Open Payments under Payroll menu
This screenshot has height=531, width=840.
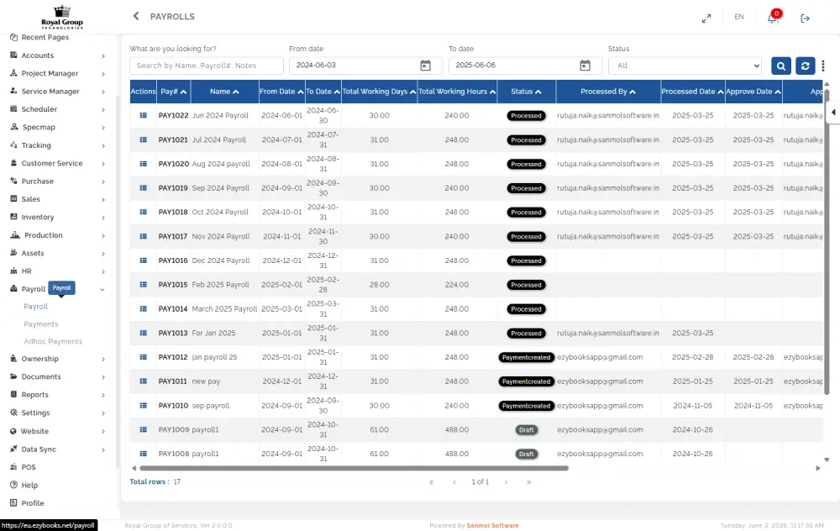[x=41, y=324]
